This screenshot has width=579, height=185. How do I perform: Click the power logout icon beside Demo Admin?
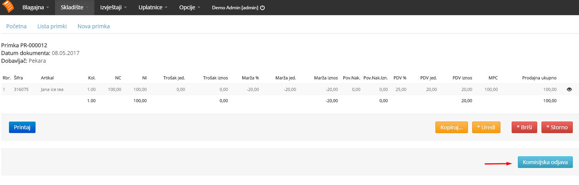coord(262,8)
